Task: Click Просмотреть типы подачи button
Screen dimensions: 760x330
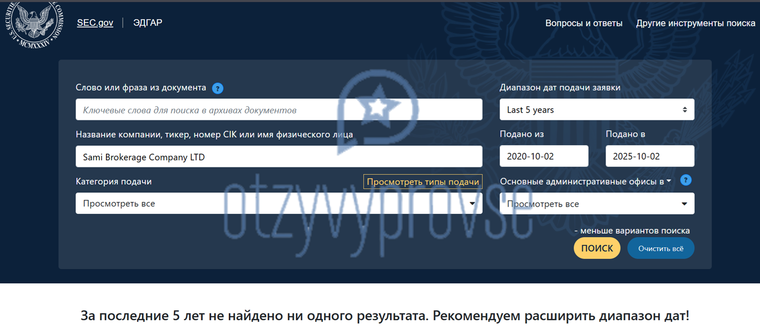Action: [x=423, y=182]
